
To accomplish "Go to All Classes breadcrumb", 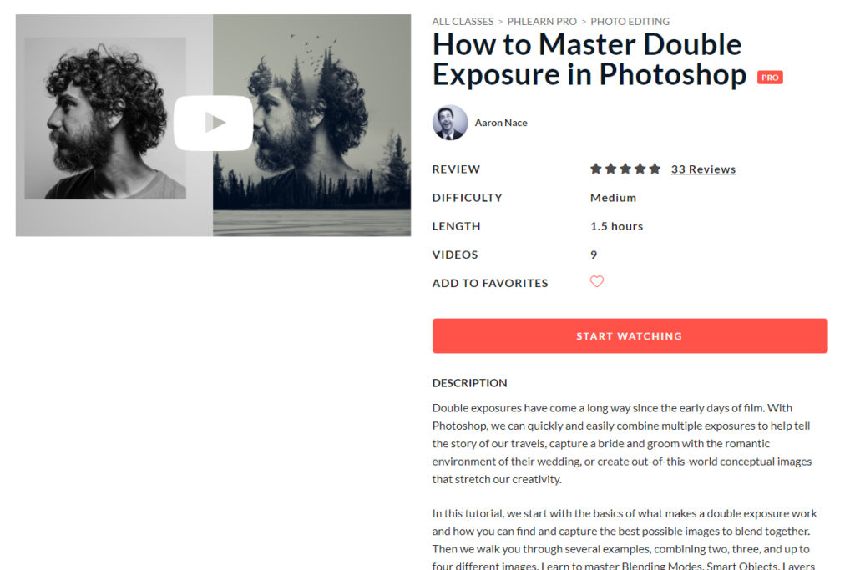I will 463,21.
